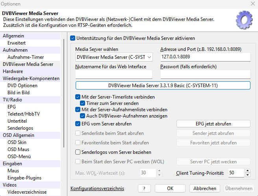
Task: Open the Media Server wählen dropdown
Action: tap(114, 57)
